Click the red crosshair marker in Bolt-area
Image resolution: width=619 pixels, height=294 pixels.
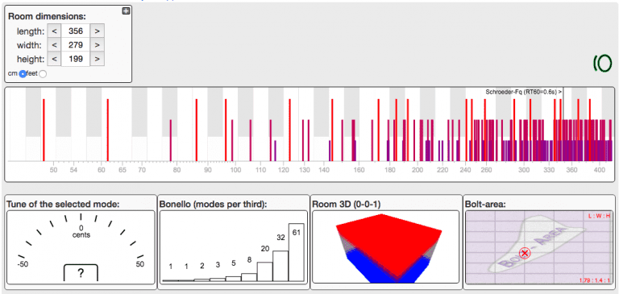click(524, 254)
